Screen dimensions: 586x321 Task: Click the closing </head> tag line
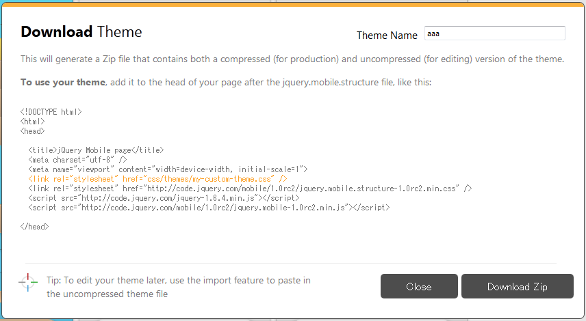pos(35,226)
